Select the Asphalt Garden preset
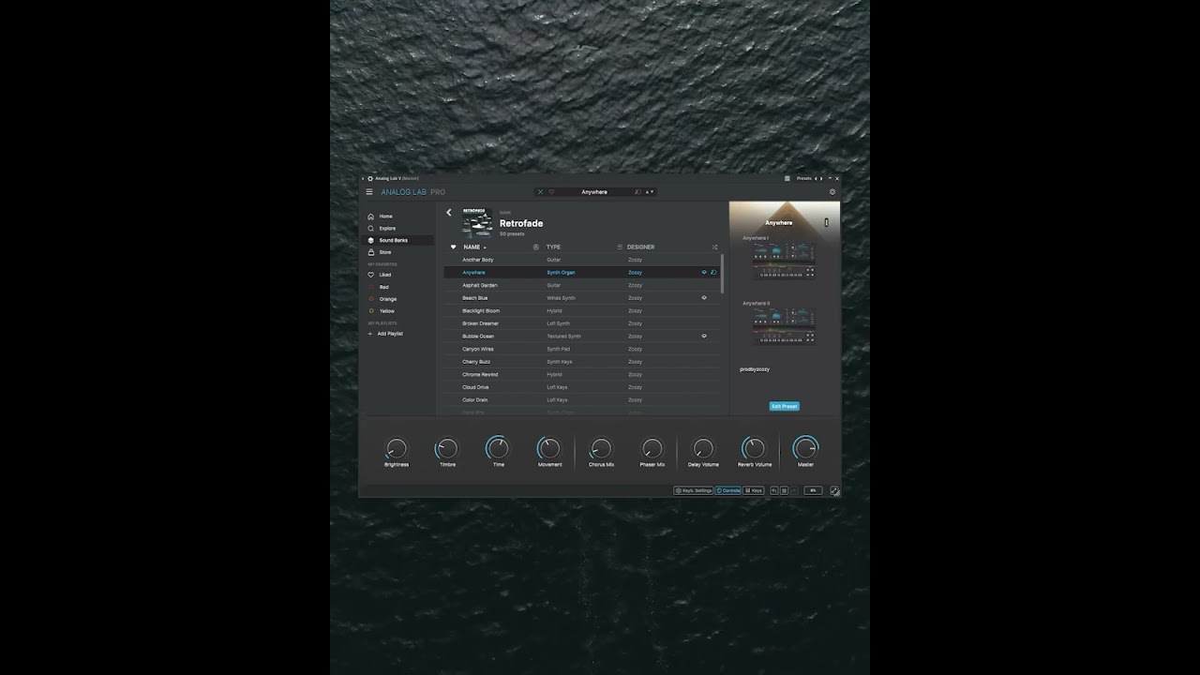Screen dimensions: 1200x675 click(x=581, y=285)
